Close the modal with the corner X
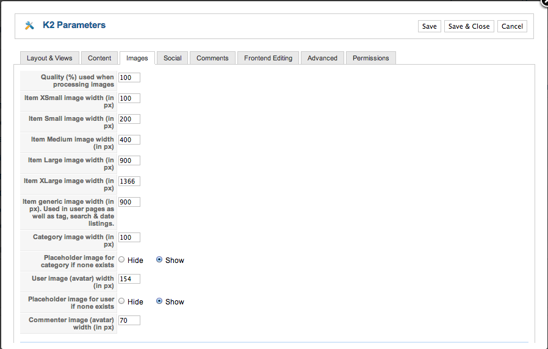 [545, 2]
